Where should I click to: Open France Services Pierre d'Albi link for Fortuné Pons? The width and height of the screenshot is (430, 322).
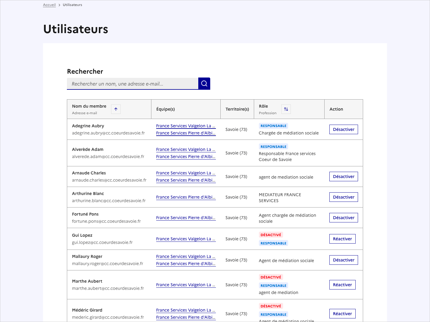pyautogui.click(x=186, y=218)
